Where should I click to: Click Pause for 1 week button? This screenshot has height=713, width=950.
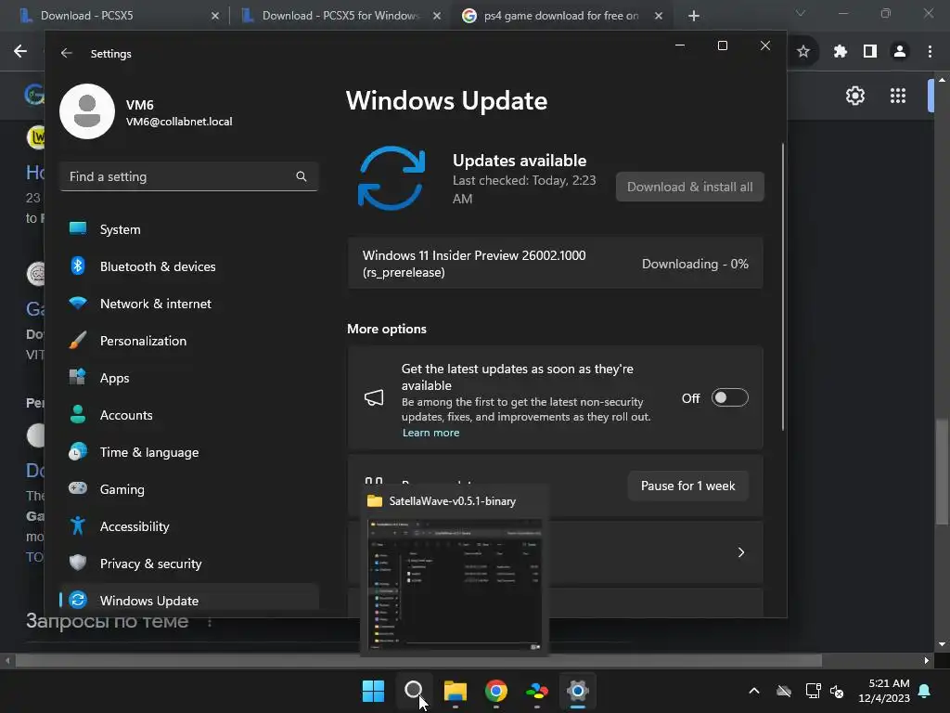[687, 486]
